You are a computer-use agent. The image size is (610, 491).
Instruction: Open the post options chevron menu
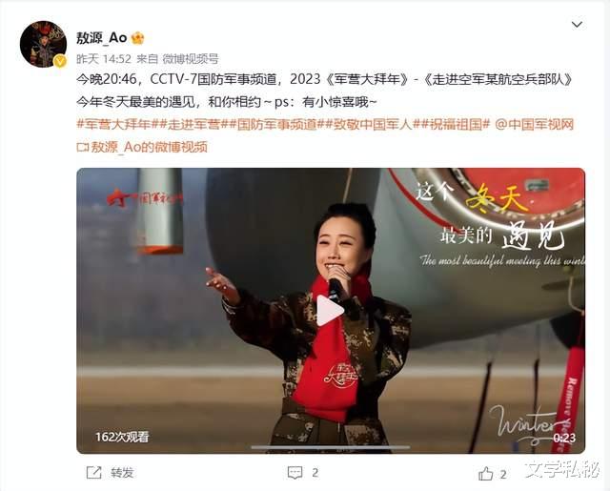coord(577,25)
